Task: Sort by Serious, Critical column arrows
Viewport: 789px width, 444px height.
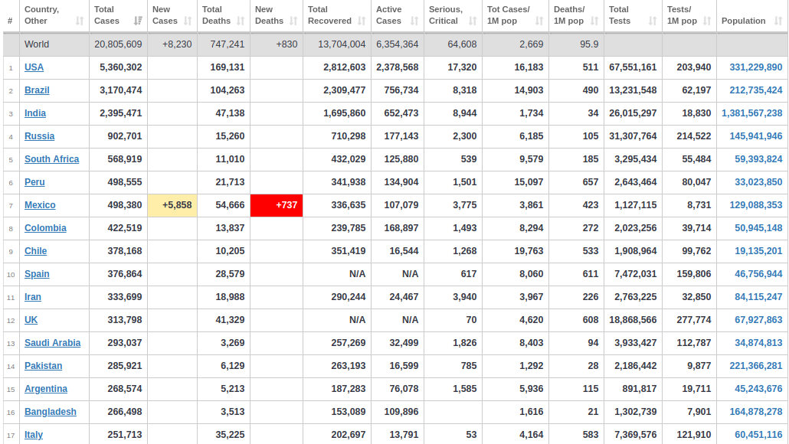Action: pos(473,21)
